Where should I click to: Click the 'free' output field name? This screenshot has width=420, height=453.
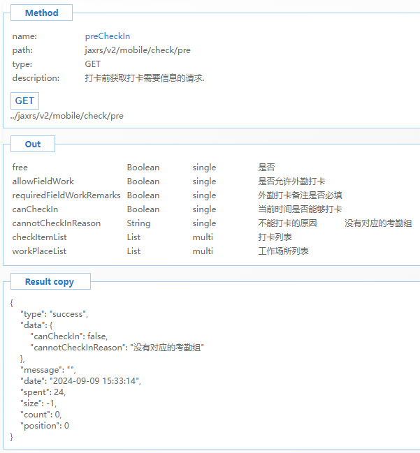tap(20, 168)
